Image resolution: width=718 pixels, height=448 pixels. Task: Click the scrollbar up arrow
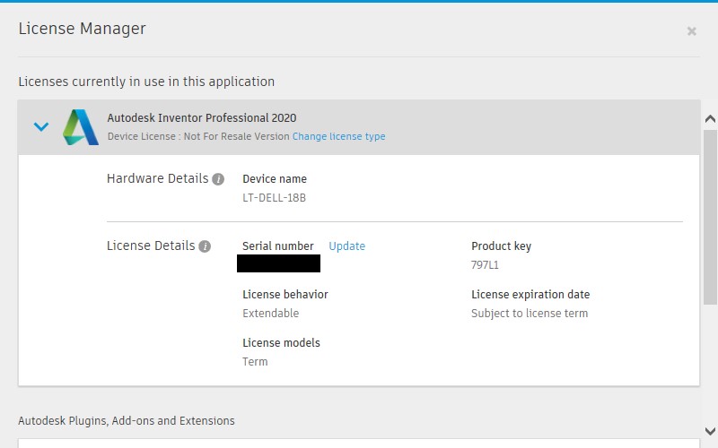pos(710,119)
